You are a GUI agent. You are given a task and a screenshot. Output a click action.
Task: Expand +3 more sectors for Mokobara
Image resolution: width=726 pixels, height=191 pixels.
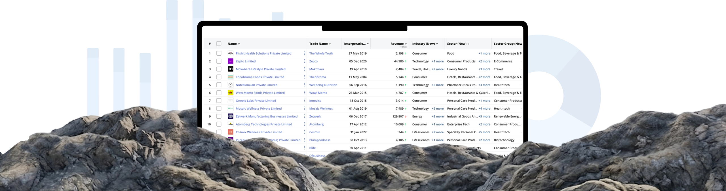[484, 69]
